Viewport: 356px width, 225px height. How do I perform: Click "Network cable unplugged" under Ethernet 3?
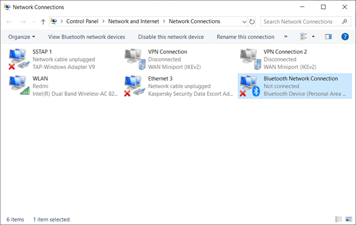point(179,86)
